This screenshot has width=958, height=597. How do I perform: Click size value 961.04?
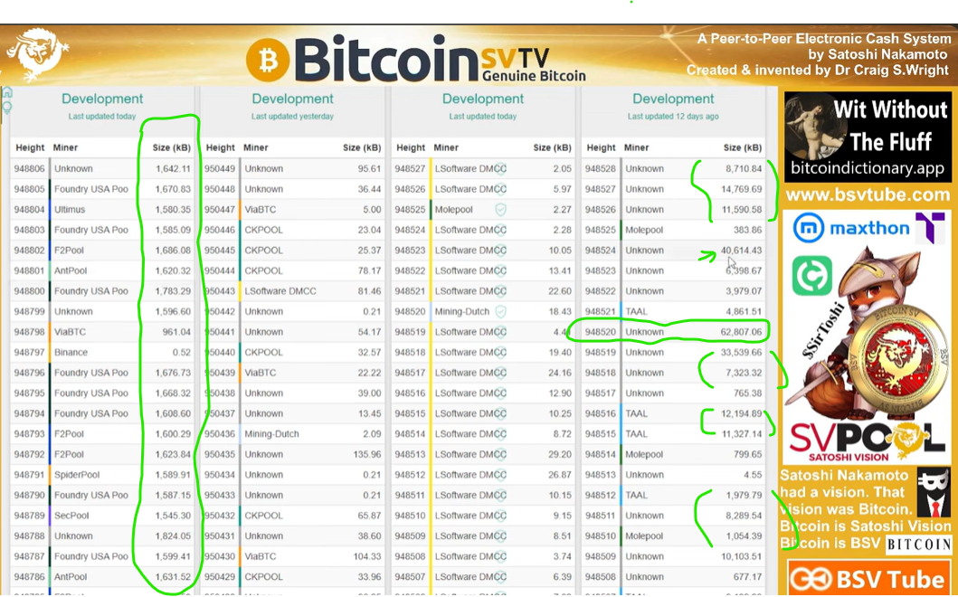click(176, 332)
